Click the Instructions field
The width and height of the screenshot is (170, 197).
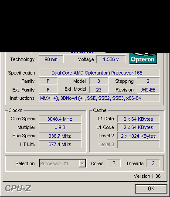coord(99,98)
